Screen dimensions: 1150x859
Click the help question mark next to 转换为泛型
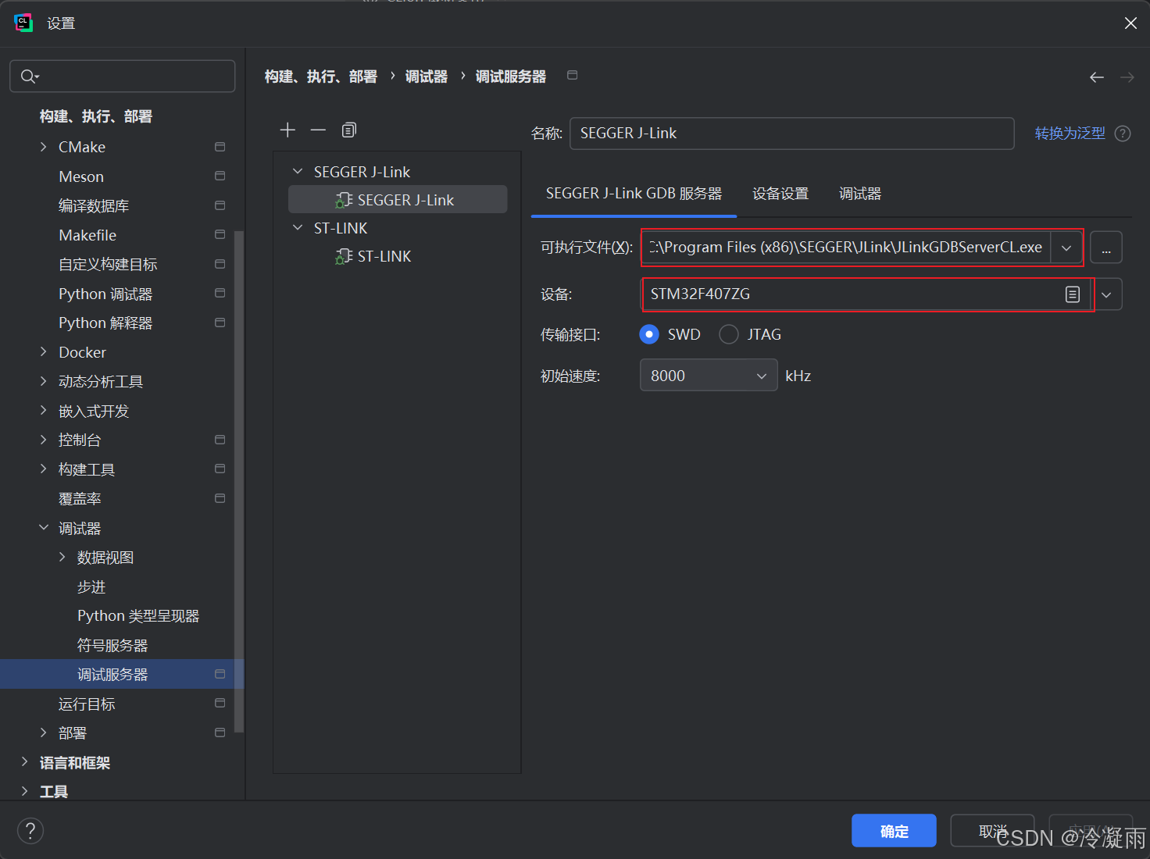click(1123, 134)
